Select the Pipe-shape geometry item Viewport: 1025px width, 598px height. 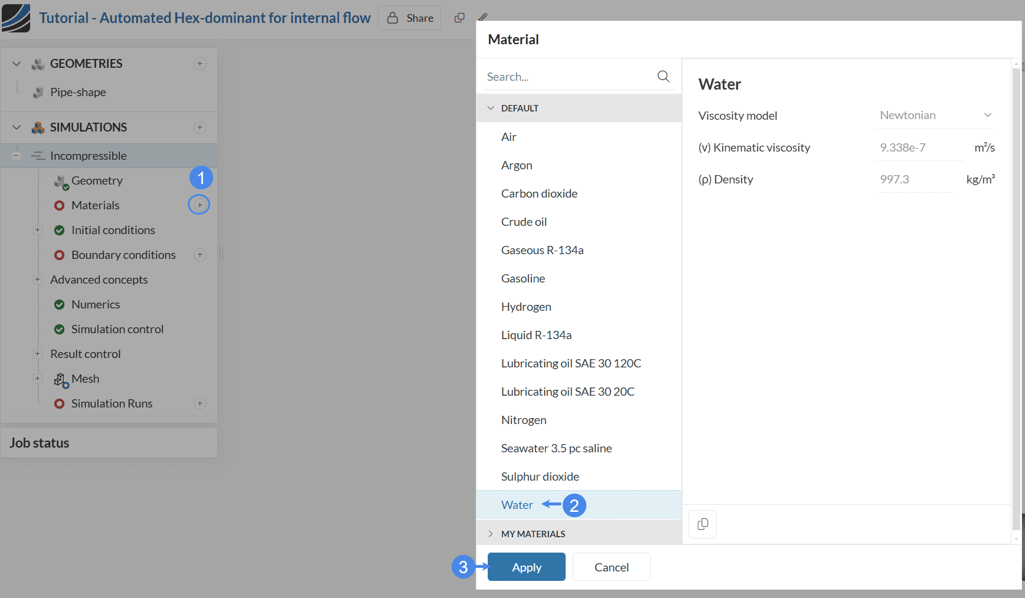point(78,92)
